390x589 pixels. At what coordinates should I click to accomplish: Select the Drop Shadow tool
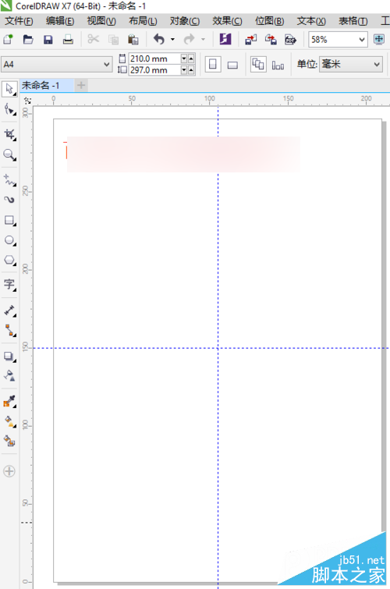[x=9, y=356]
